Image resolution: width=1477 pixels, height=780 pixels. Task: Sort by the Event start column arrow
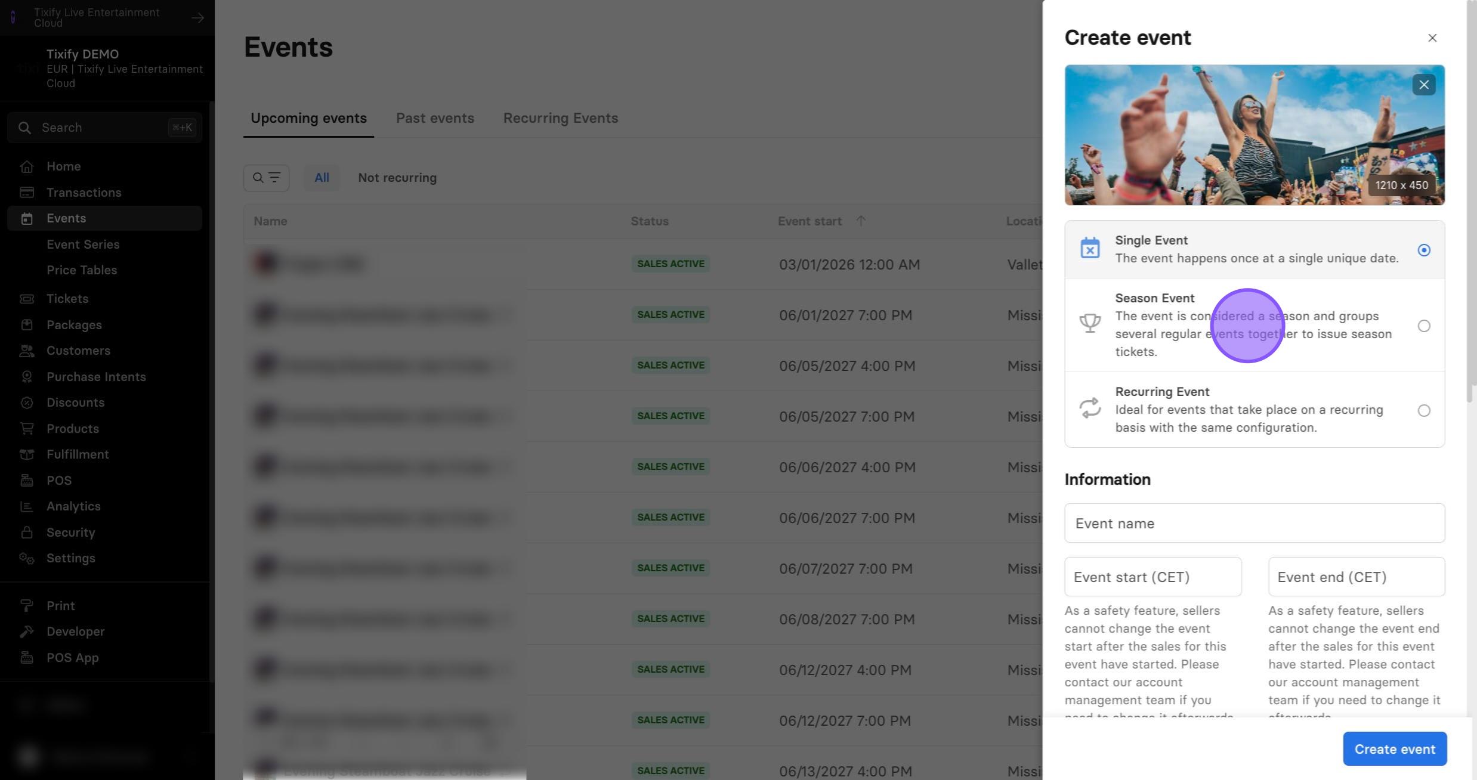[860, 221]
